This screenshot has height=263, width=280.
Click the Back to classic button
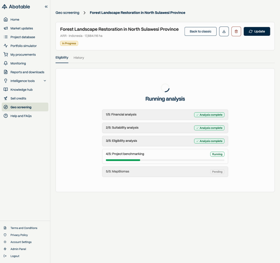click(200, 31)
